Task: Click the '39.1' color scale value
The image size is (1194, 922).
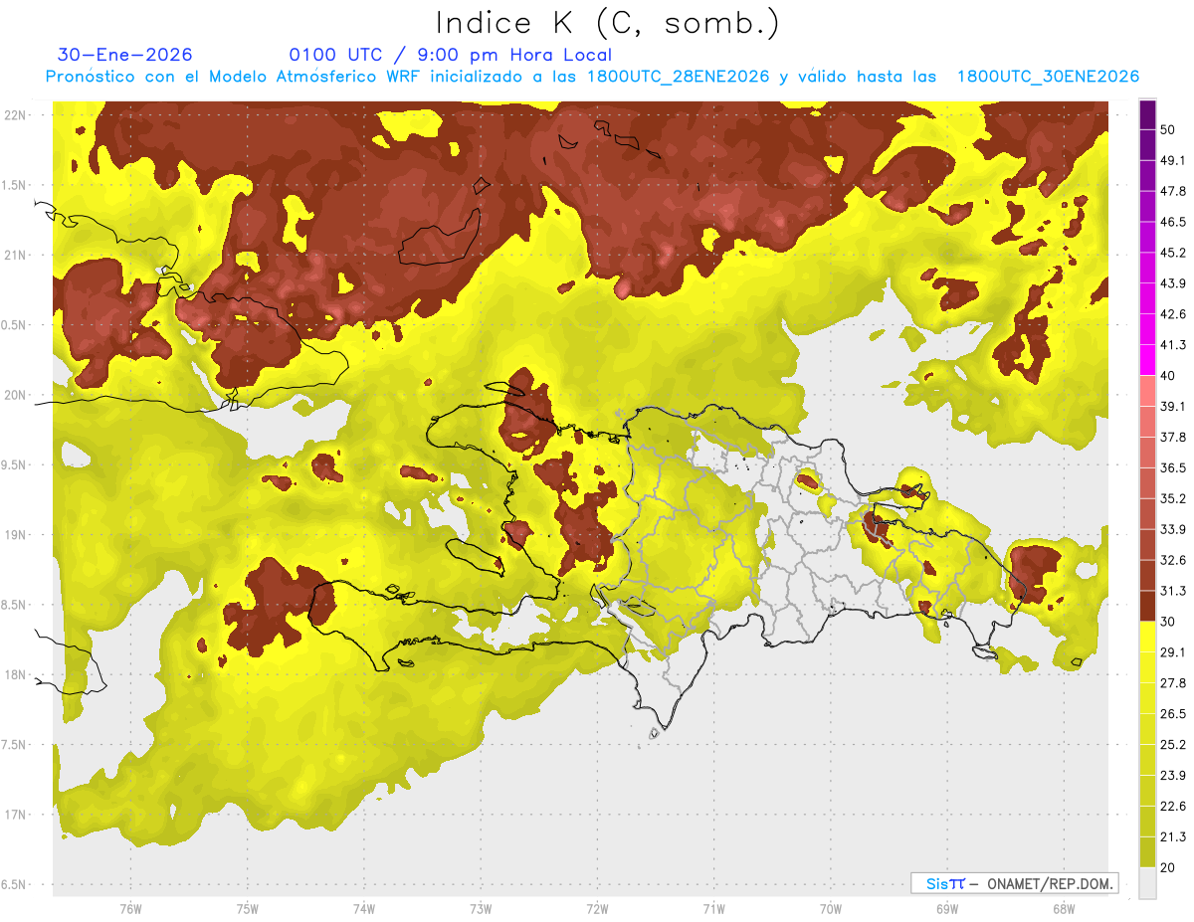Action: 1172,406
